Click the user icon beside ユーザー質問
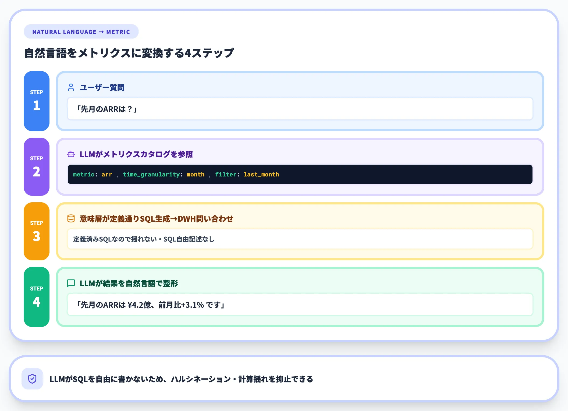Image resolution: width=568 pixels, height=411 pixels. point(71,87)
